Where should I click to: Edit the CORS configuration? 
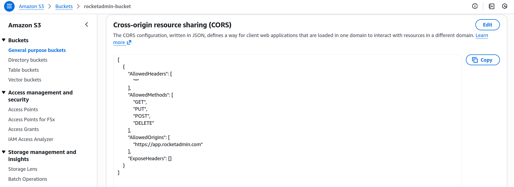[487, 25]
